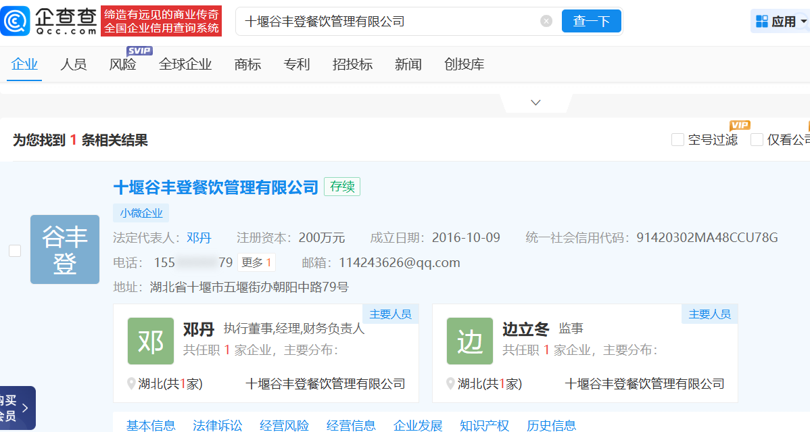This screenshot has height=432, width=810.
Task: Go to the 专利 tab
Action: click(x=297, y=65)
